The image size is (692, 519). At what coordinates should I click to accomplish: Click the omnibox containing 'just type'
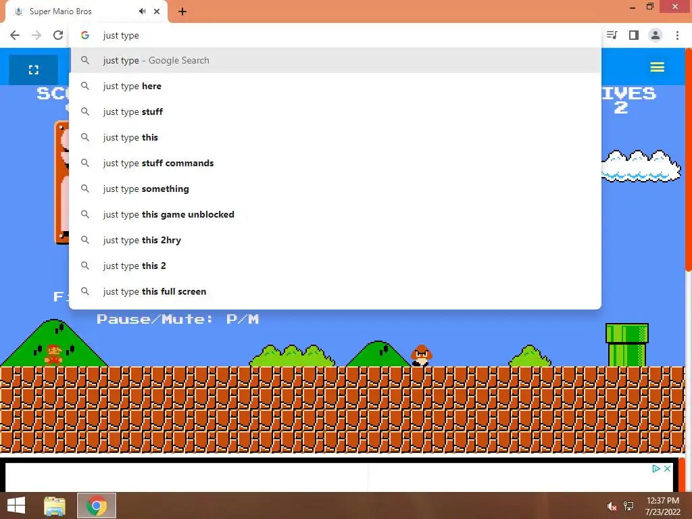[335, 35]
